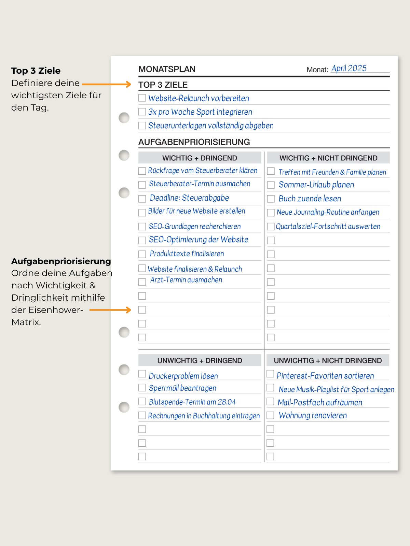Tick 'Blutspende-Termin am 28.04' checkbox
Viewport: 410px width, 546px height.
[142, 401]
